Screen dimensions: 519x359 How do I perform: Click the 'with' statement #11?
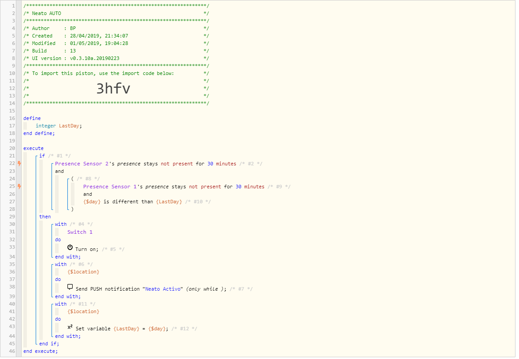(x=60, y=304)
